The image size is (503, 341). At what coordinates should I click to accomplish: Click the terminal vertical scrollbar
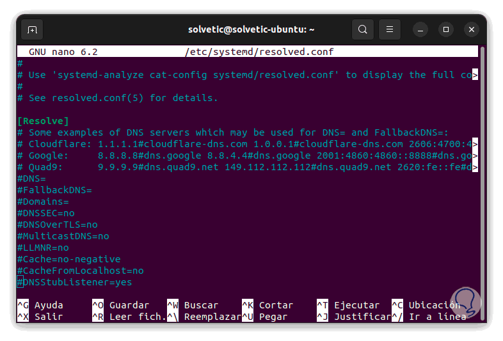click(482, 183)
